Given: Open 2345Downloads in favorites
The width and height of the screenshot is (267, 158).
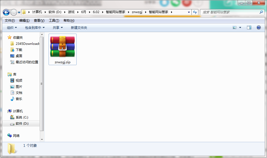Looking at the screenshot, I should pos(28,44).
